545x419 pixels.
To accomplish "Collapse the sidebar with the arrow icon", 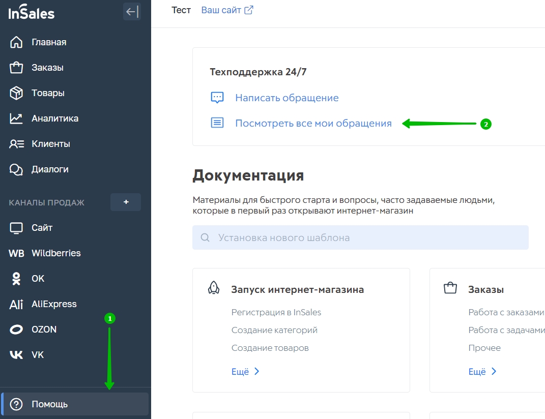I will point(132,12).
